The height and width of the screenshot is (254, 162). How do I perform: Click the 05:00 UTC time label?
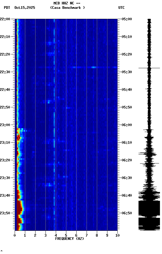pyautogui.click(x=127, y=19)
